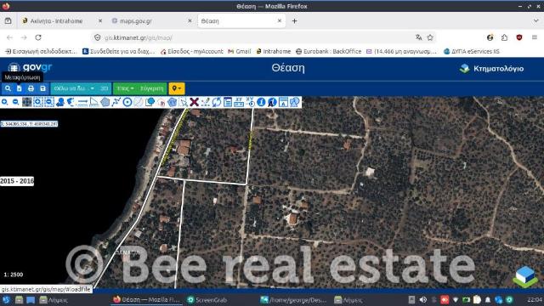Viewport: 544px width, 306px height.
Task: Click the volume speaker tray icon
Action: (422, 300)
